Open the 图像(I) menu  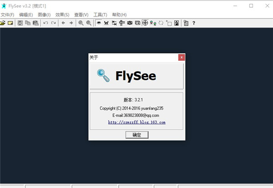click(44, 15)
